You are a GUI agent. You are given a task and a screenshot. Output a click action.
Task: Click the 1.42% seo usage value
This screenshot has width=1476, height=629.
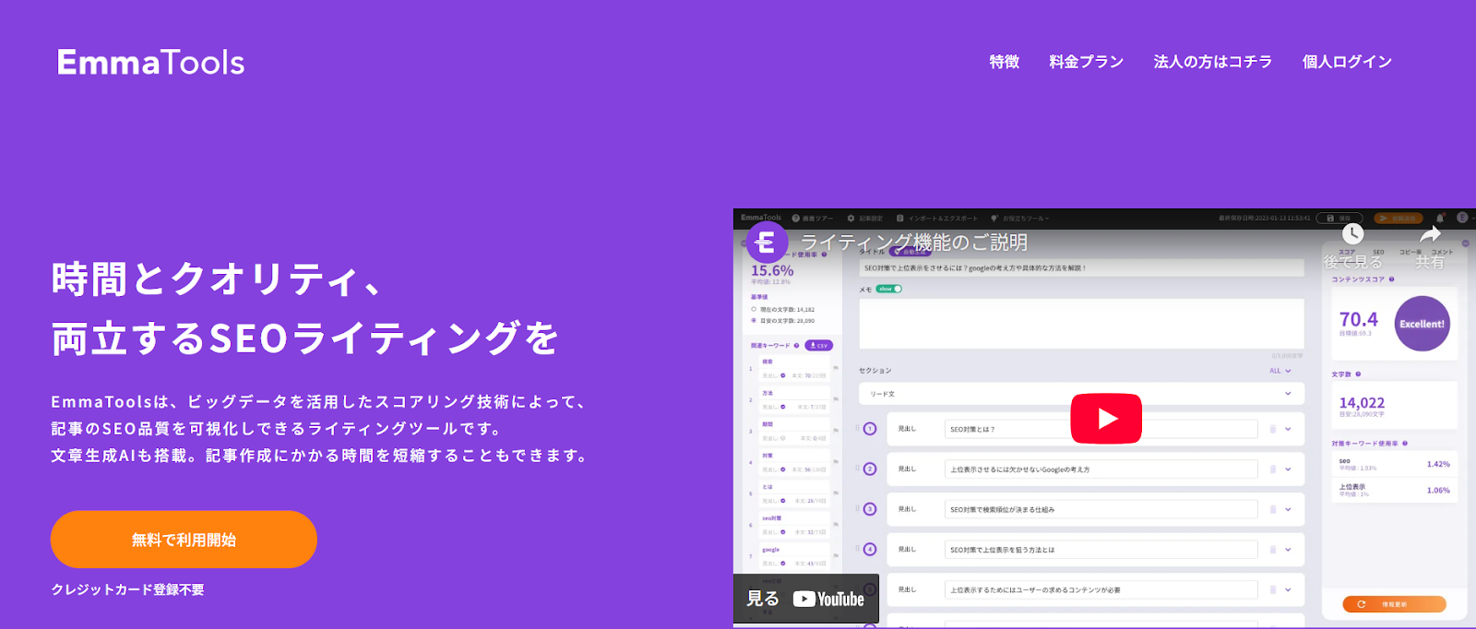(1438, 464)
